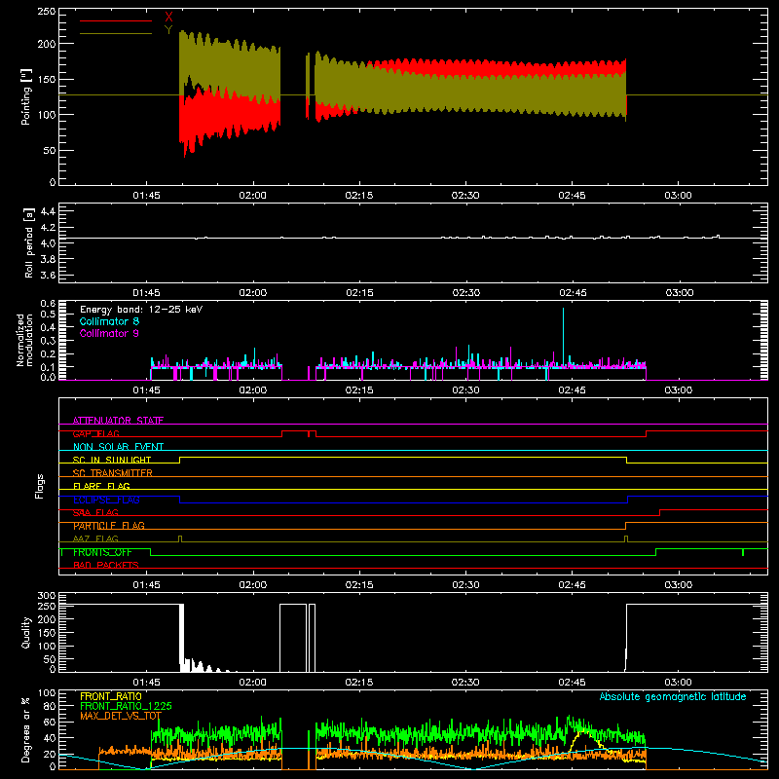Click the 01:45 time label below Quality plot
This screenshot has width=779, height=779.
pos(147,683)
